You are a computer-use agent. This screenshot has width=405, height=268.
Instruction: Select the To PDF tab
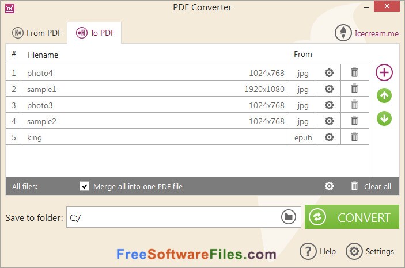94,33
